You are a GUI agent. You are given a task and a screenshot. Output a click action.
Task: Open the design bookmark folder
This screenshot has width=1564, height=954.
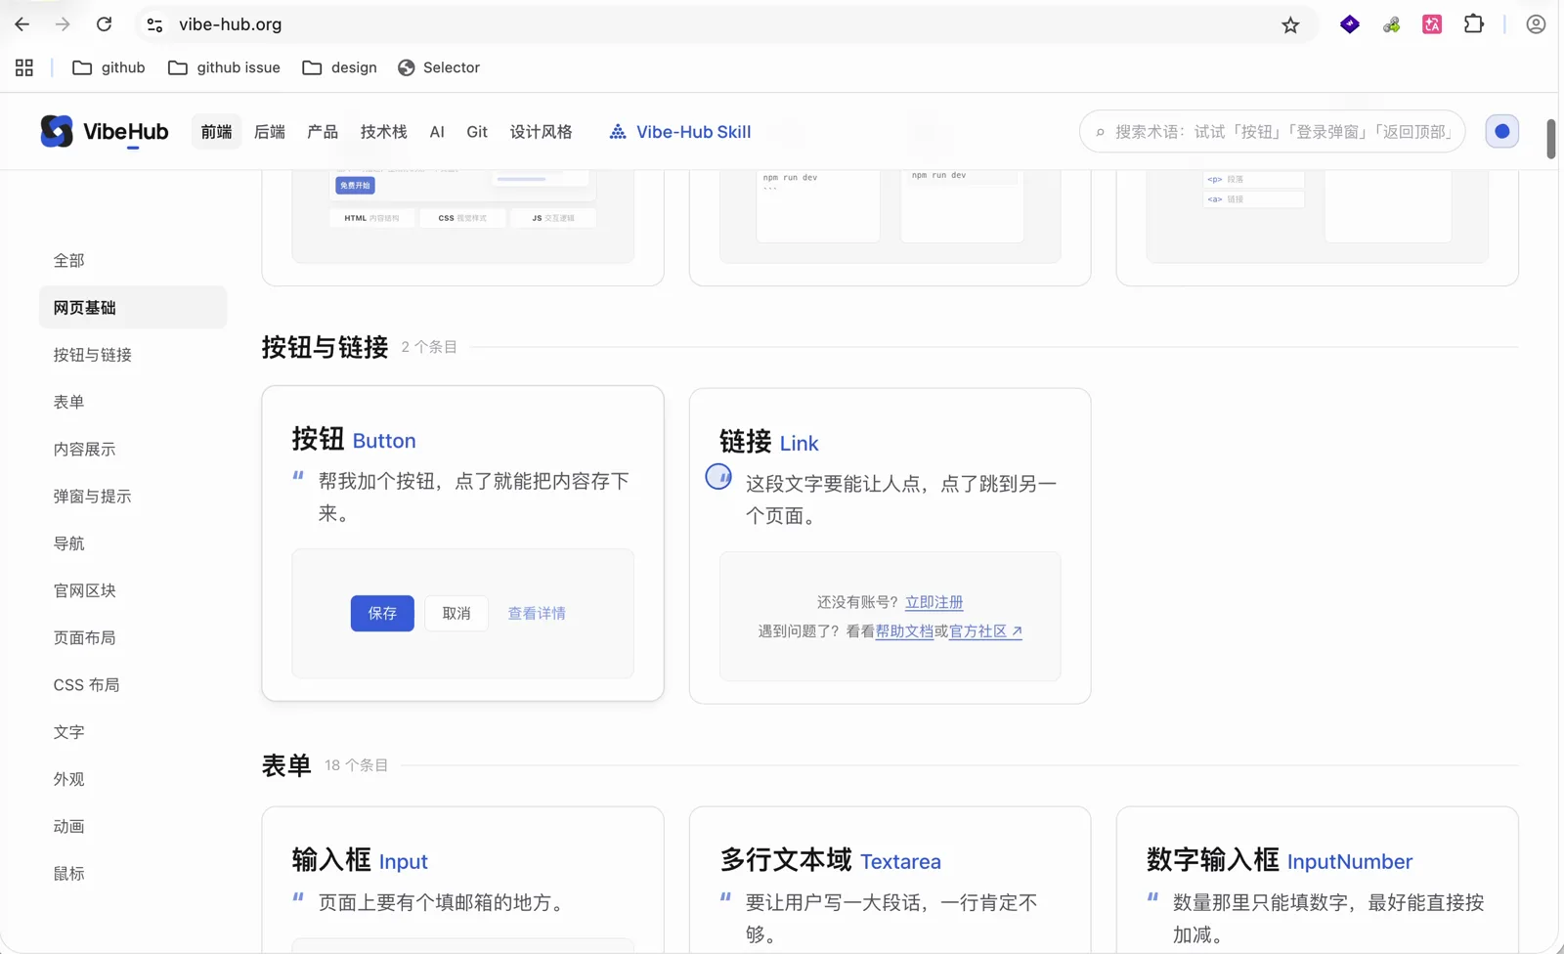coord(339,67)
